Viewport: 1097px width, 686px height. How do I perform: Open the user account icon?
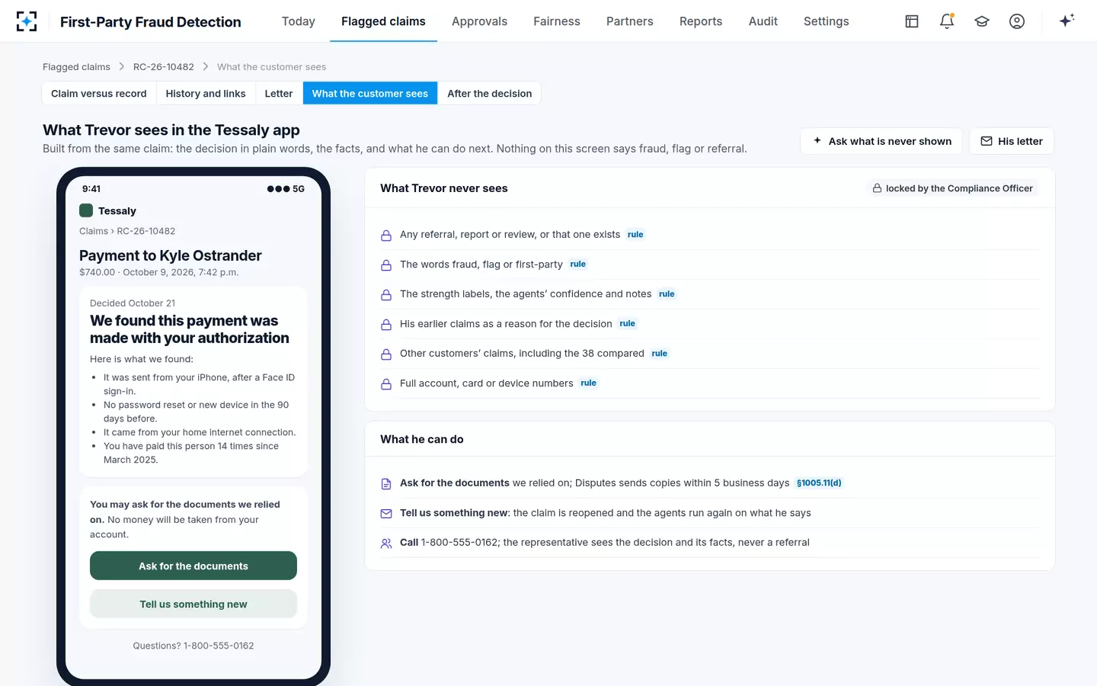click(x=1017, y=21)
